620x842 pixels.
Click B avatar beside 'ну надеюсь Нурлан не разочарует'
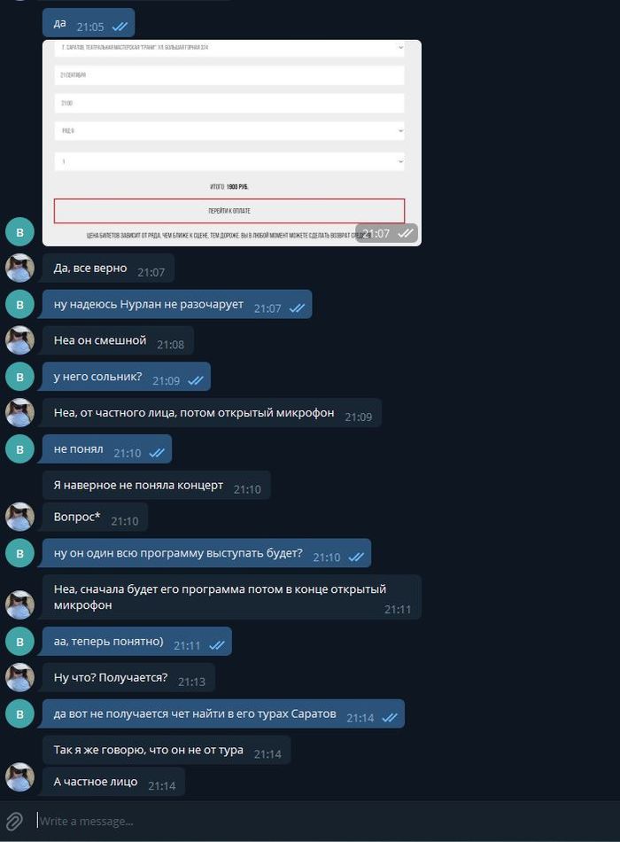point(19,304)
